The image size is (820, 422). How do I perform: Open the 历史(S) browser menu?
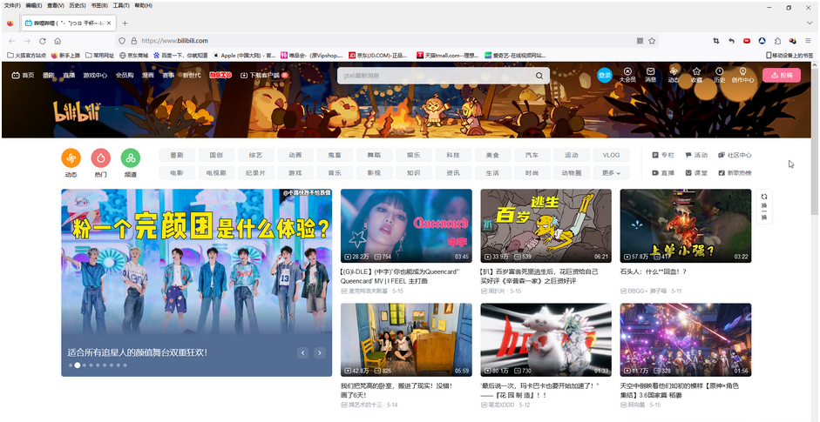(77, 5)
